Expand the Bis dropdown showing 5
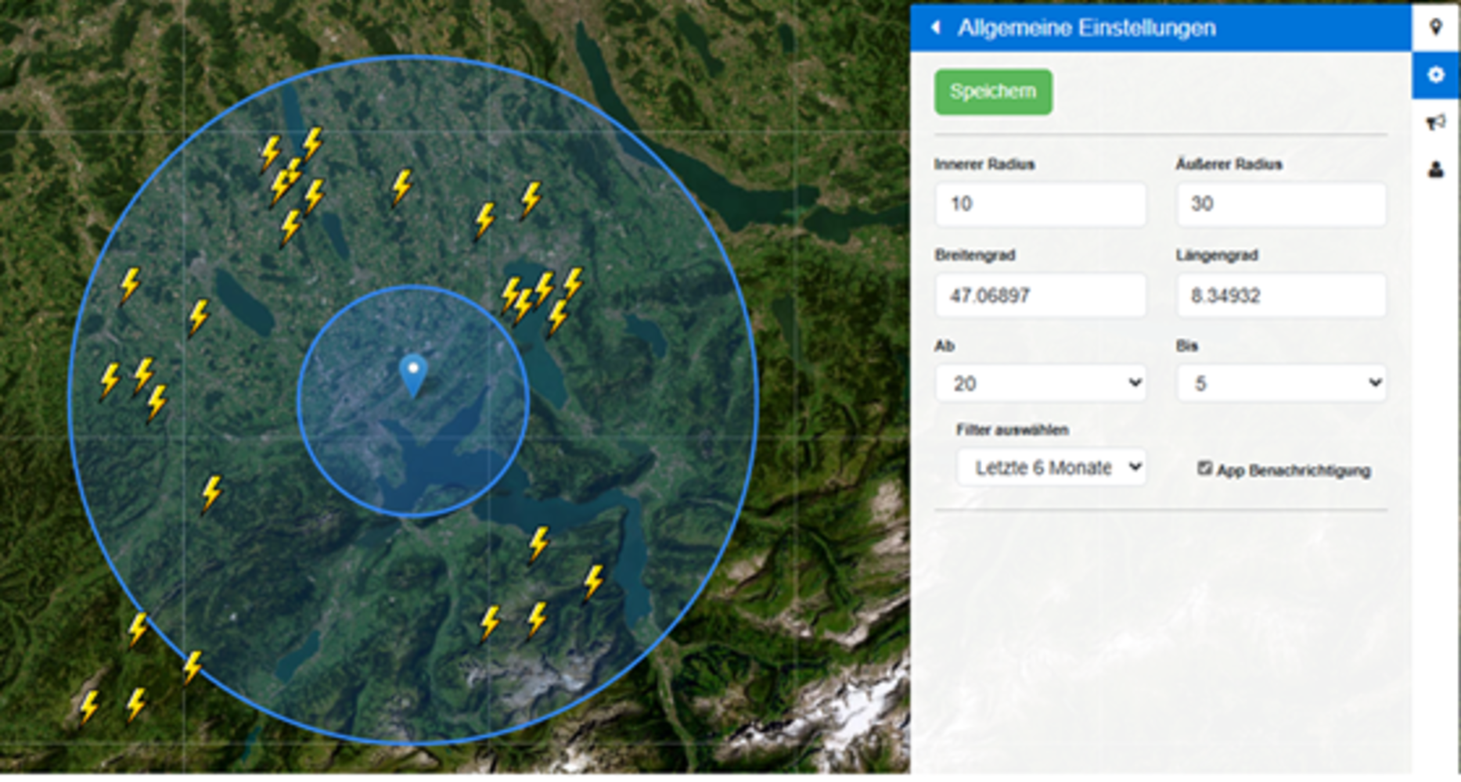Viewport: 1461px width, 782px height. pos(1281,383)
